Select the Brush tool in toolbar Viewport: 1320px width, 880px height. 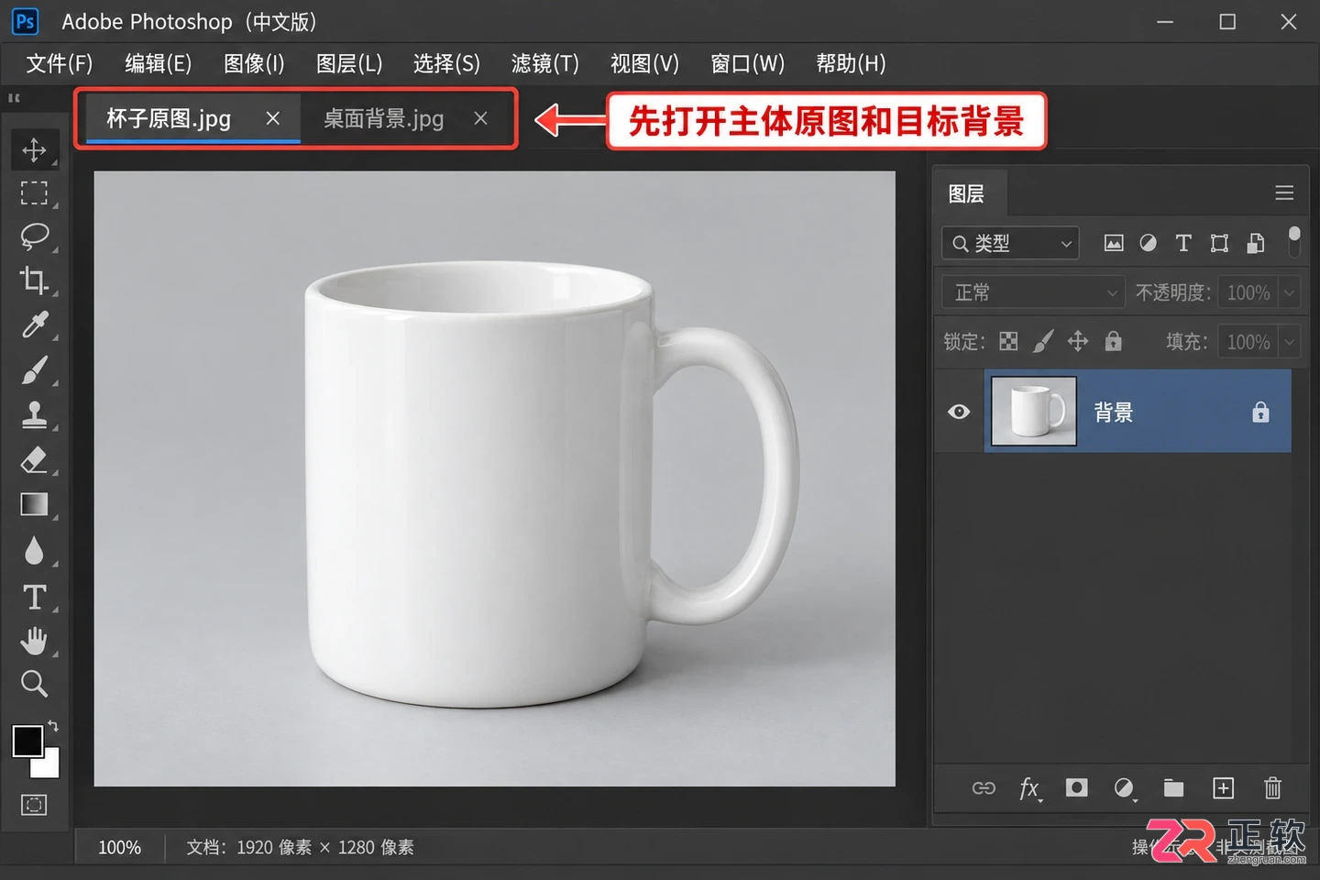click(x=34, y=369)
